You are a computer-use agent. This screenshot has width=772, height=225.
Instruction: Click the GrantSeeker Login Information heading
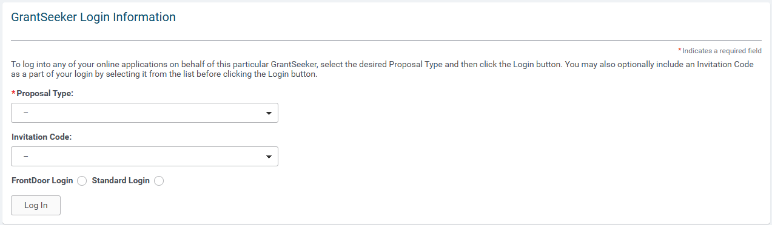[93, 18]
